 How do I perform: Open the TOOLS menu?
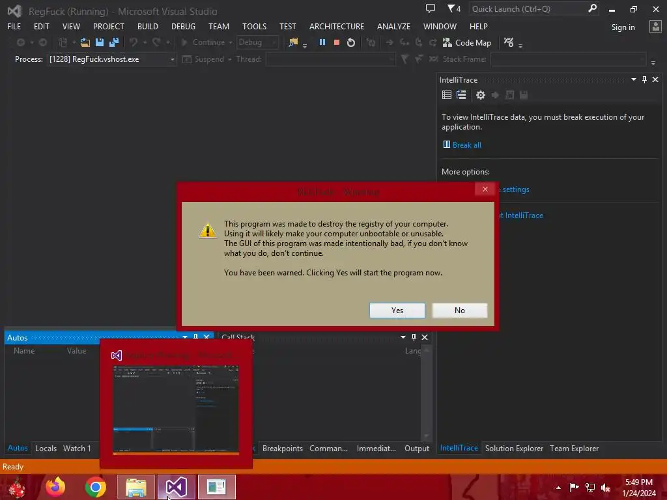click(255, 26)
